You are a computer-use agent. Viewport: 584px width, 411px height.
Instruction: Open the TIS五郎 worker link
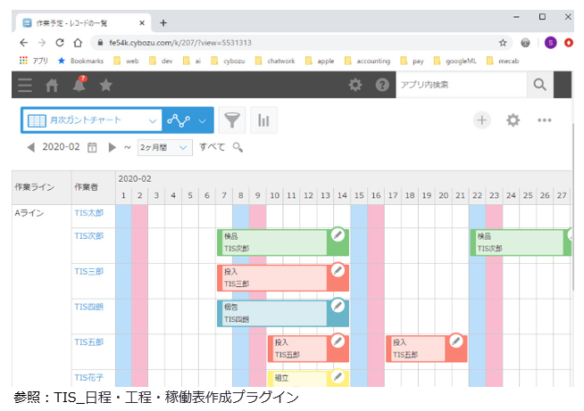pos(89,341)
